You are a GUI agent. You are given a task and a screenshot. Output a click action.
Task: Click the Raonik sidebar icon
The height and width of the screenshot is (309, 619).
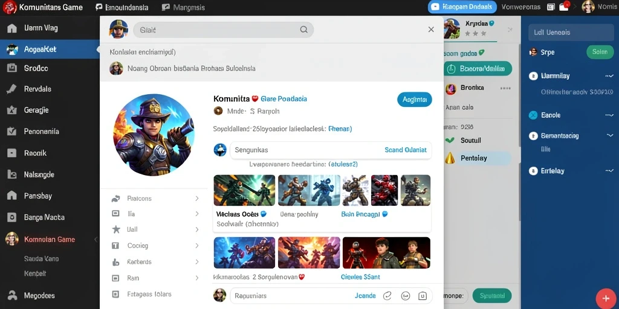click(12, 153)
